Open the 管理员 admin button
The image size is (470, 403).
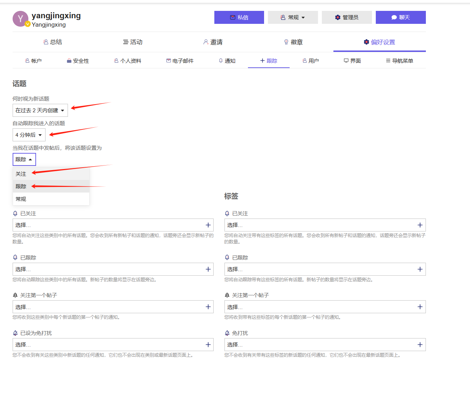[x=347, y=17]
